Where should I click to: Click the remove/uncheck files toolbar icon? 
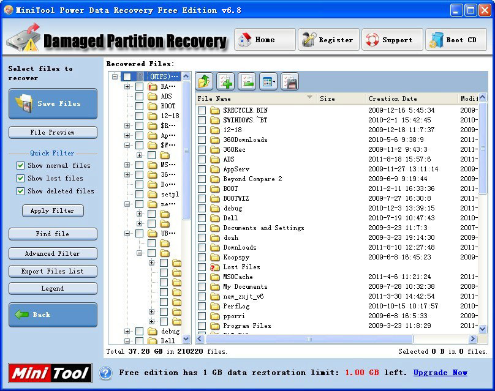tap(247, 81)
